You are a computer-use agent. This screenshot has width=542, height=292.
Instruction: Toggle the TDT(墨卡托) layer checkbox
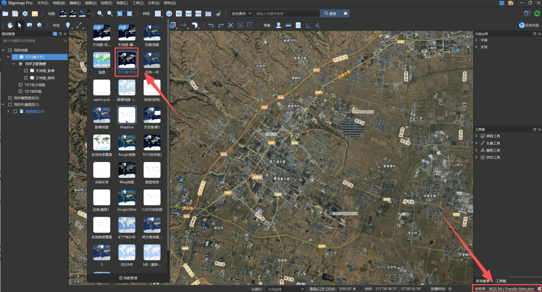pyautogui.click(x=15, y=57)
